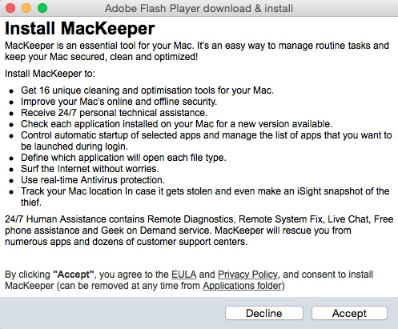Select text 'Receive 24/7 personal technical assistance'
The width and height of the screenshot is (398, 329).
114,113
